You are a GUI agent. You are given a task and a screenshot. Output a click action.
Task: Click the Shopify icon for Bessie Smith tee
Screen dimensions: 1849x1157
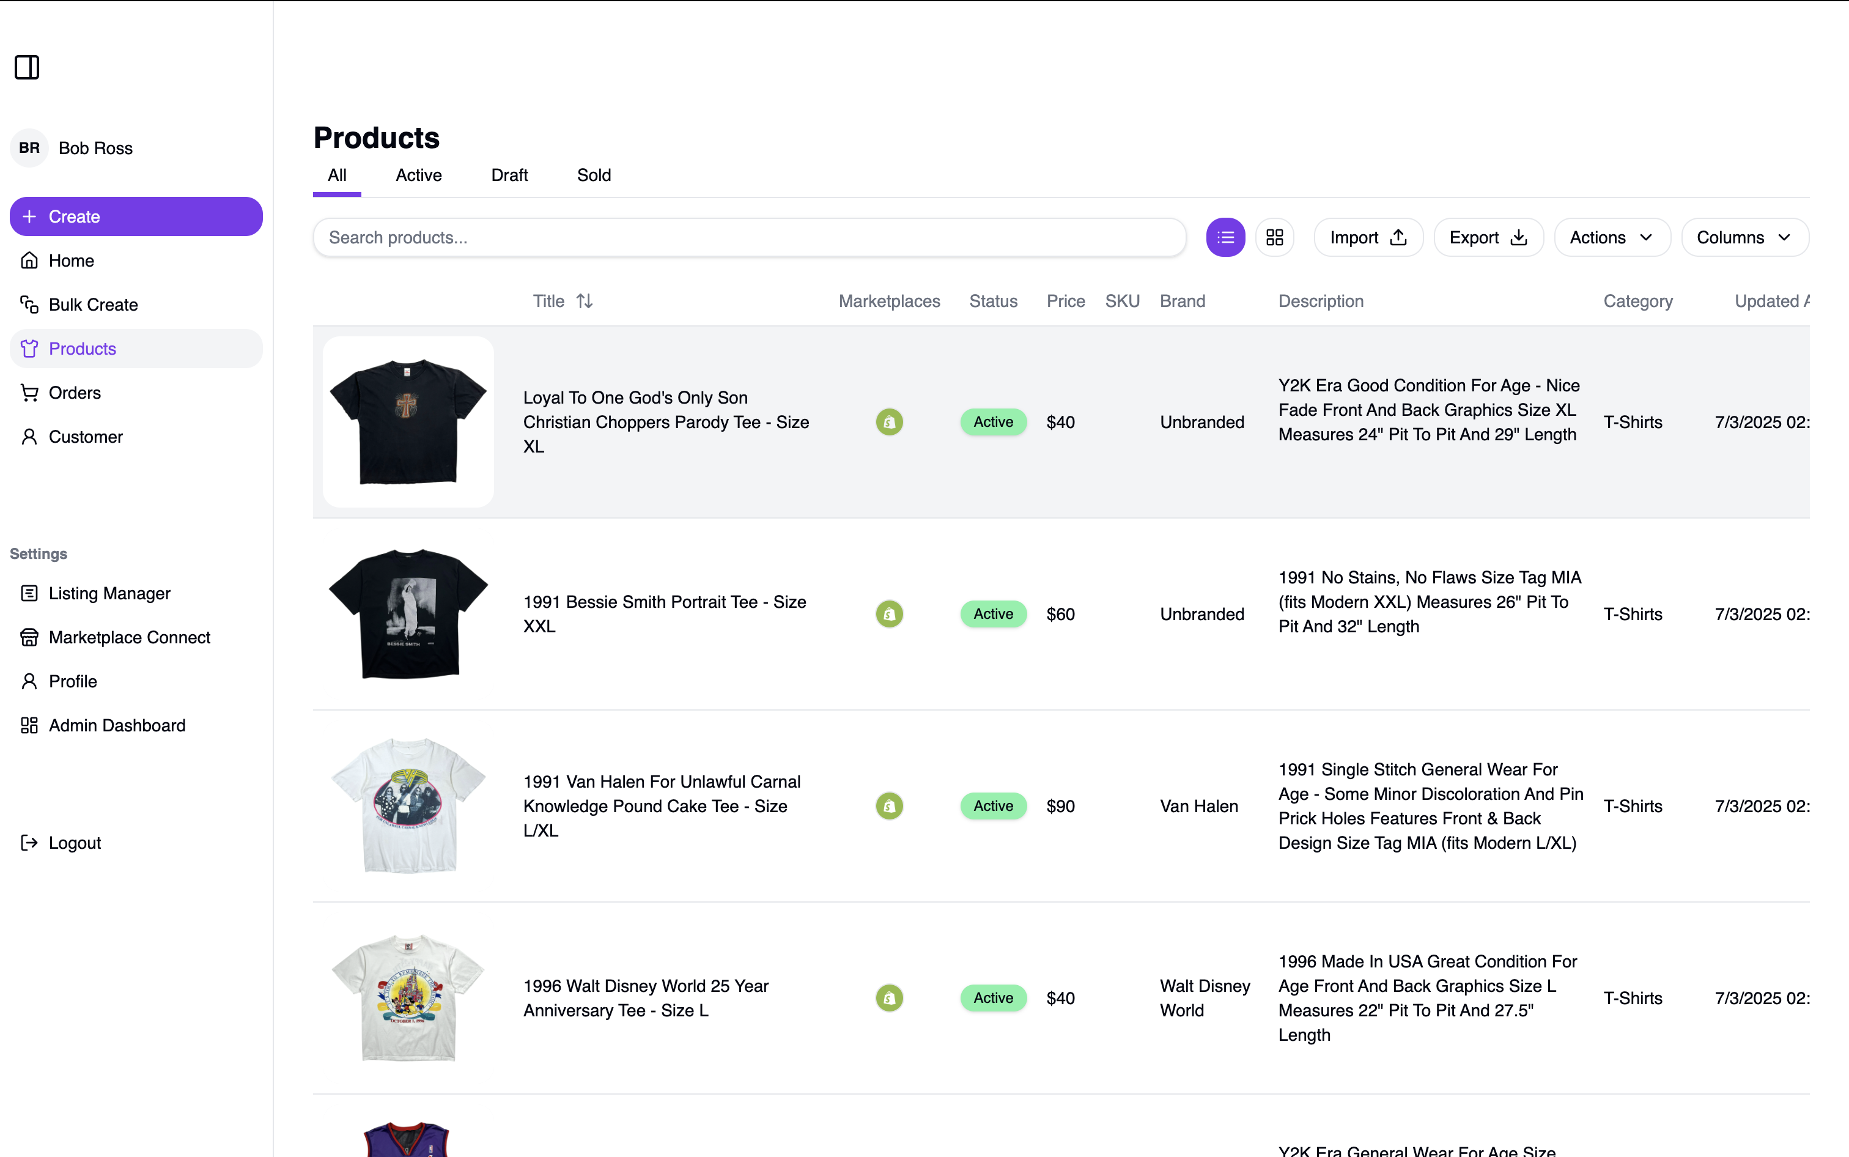(889, 614)
